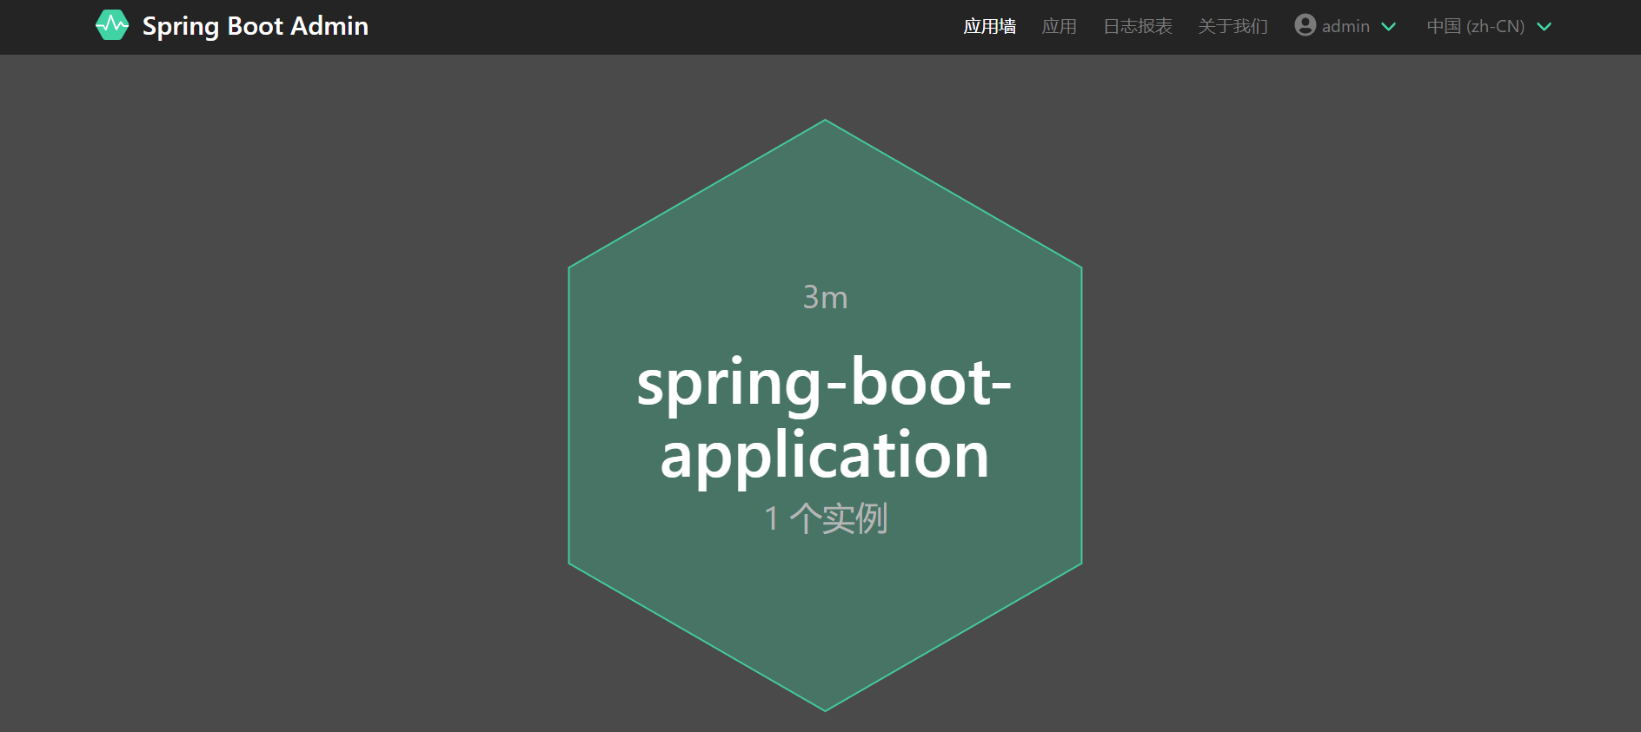Viewport: 1641px width, 732px height.
Task: Go to 日志报表 page
Action: coord(1137,26)
